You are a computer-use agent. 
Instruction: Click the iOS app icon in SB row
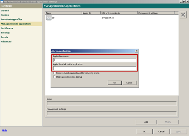click(49, 18)
